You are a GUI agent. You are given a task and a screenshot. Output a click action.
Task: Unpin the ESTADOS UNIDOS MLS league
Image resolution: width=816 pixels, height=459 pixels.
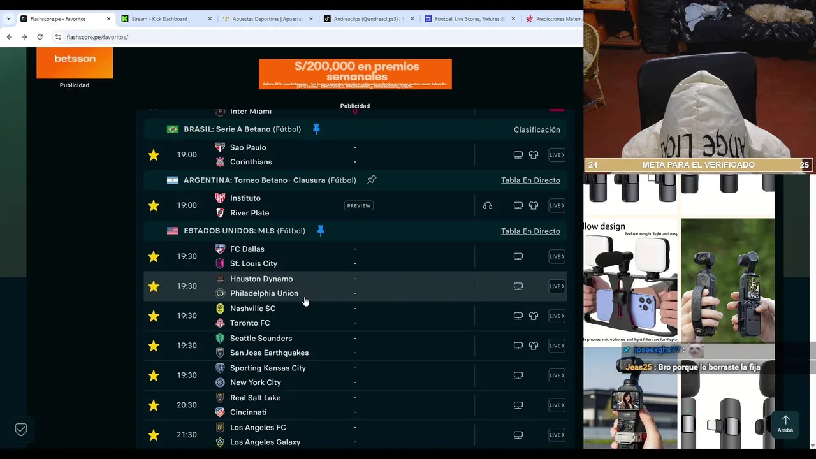pos(321,231)
